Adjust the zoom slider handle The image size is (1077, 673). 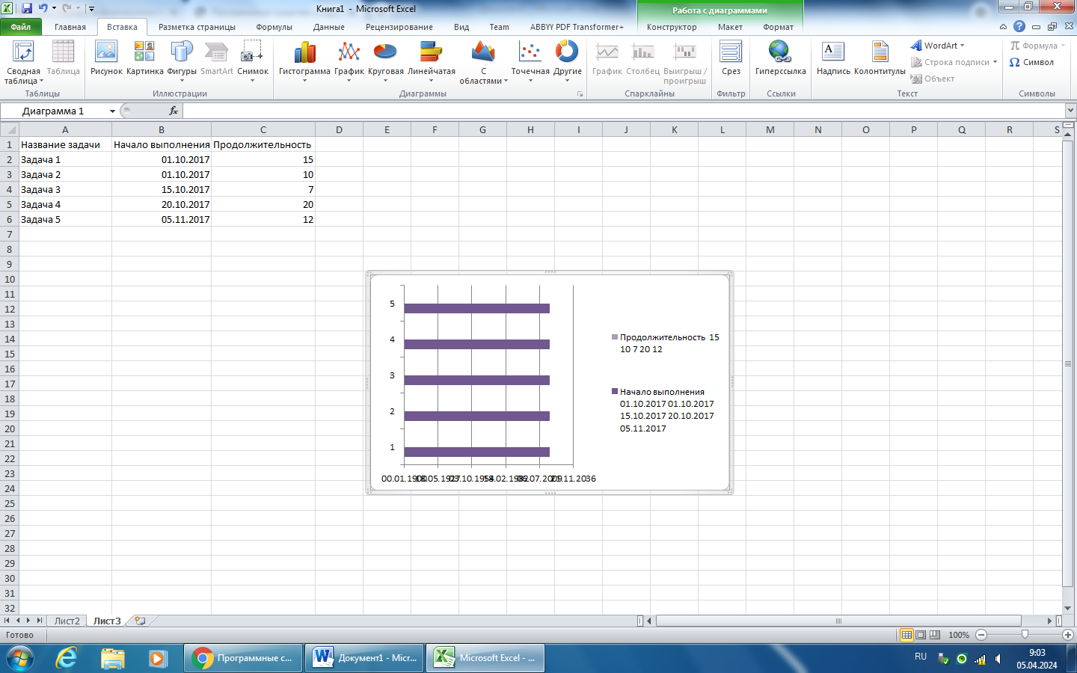pyautogui.click(x=1025, y=635)
